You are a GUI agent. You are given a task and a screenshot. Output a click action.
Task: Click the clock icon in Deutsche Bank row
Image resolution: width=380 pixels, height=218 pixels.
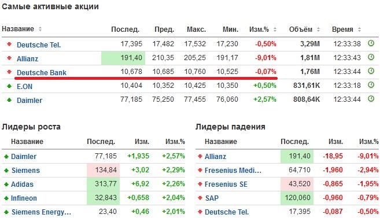(371, 71)
